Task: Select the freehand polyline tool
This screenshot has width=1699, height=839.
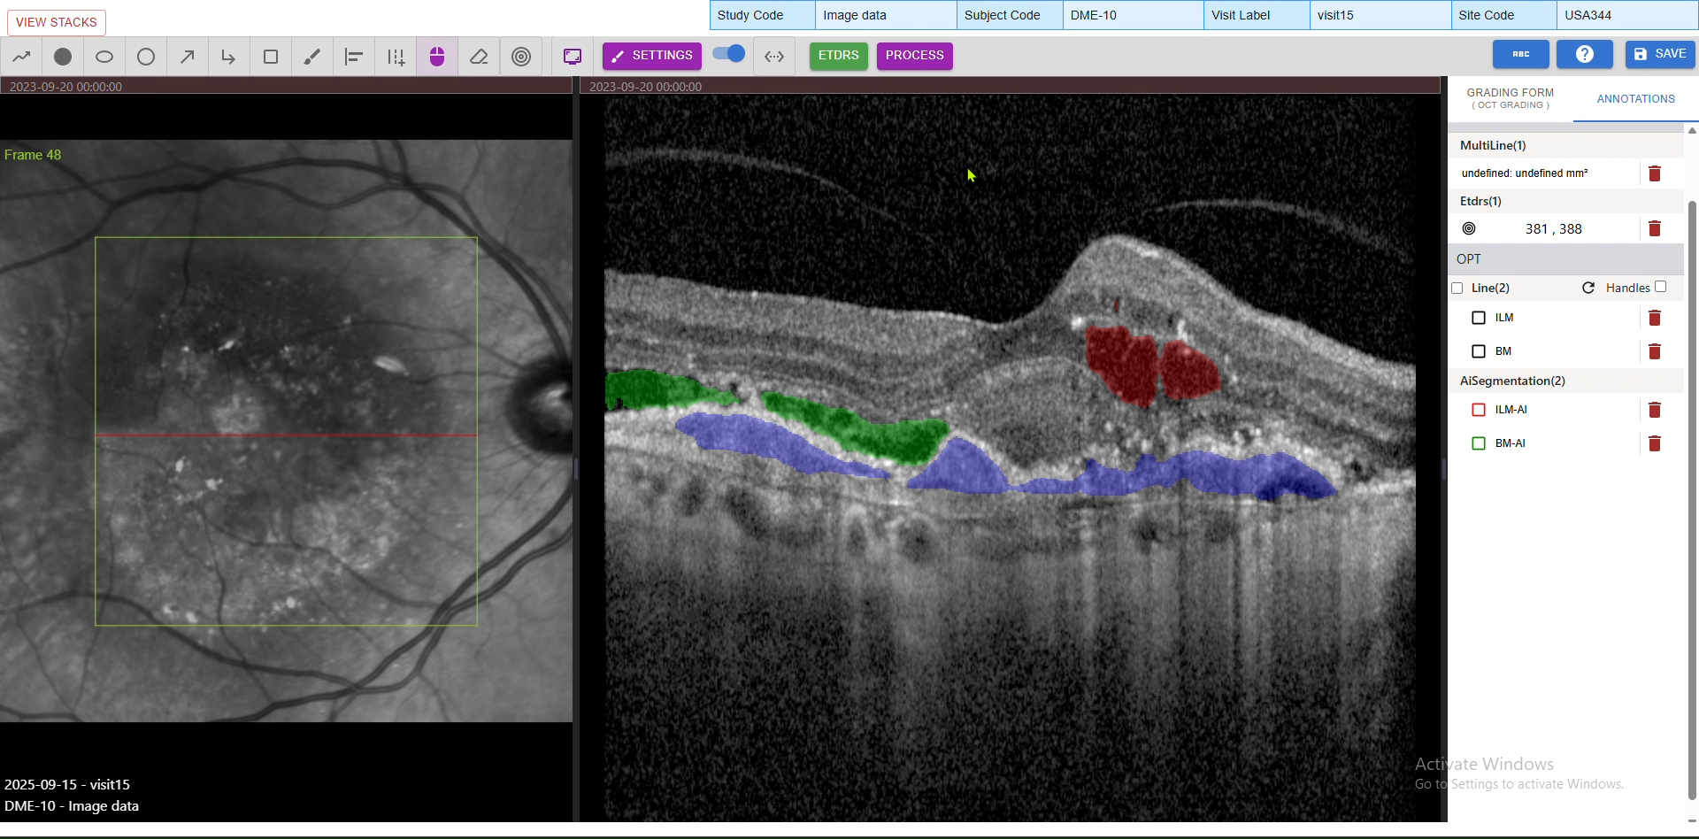Action: tap(21, 57)
